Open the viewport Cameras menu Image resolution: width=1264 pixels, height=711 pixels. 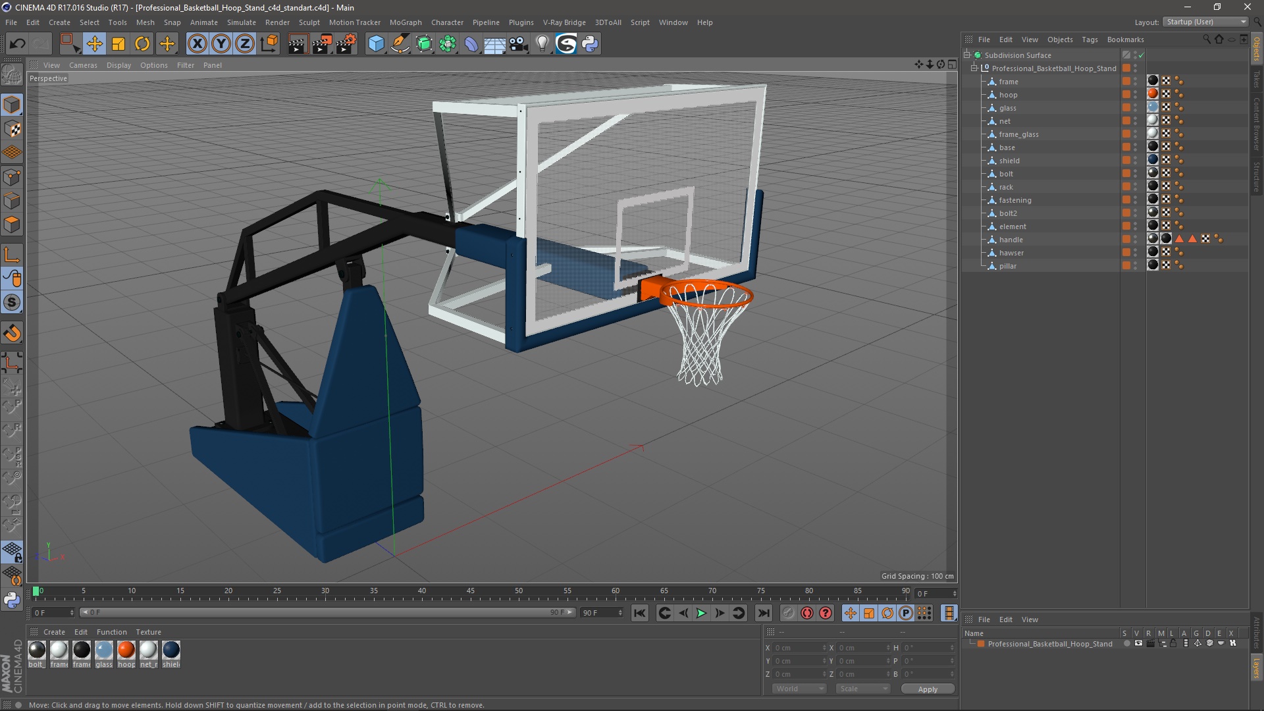coord(83,65)
